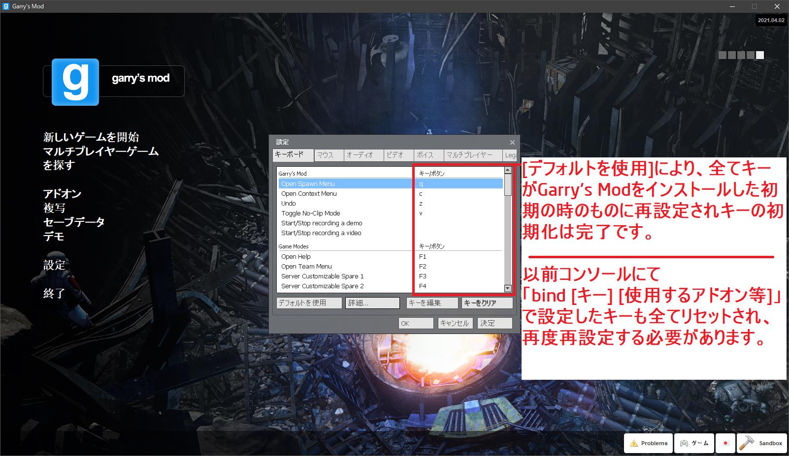Image resolution: width=789 pixels, height=456 pixels.
Task: Click the F2 key binding cell
Action: click(423, 266)
